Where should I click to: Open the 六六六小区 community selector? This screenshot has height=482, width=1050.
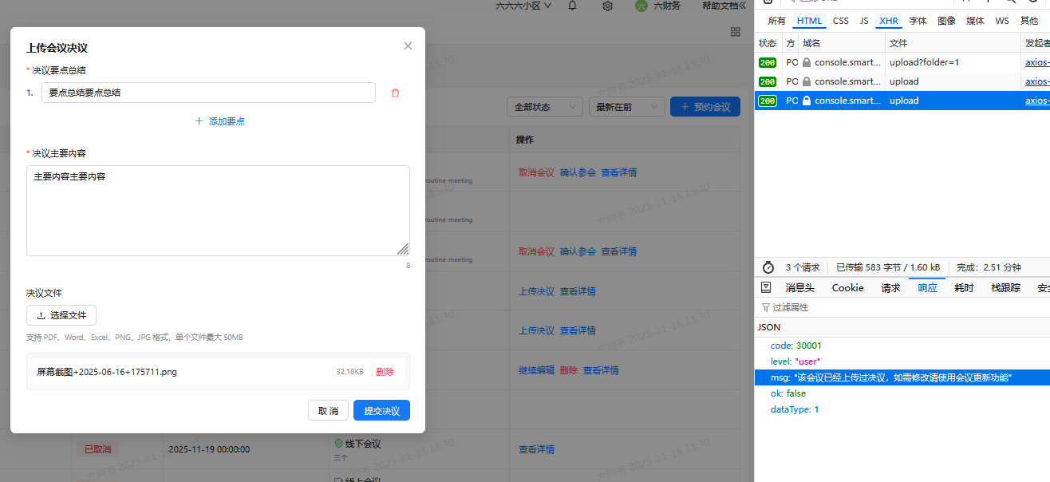click(523, 6)
